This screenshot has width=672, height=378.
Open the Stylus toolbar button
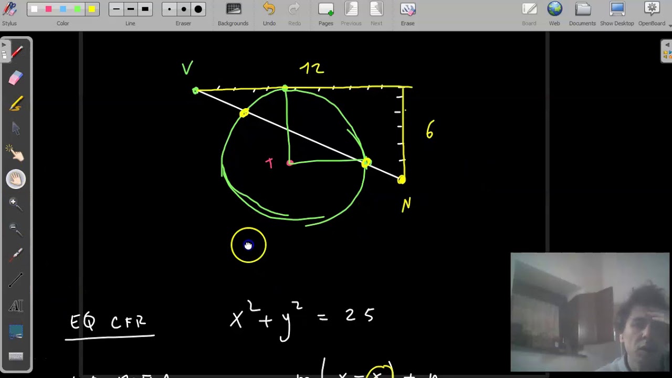pos(9,14)
